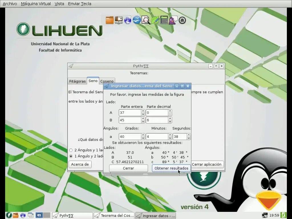Click the side A Parte entera field showing 37
The image size is (292, 219).
pos(130,113)
